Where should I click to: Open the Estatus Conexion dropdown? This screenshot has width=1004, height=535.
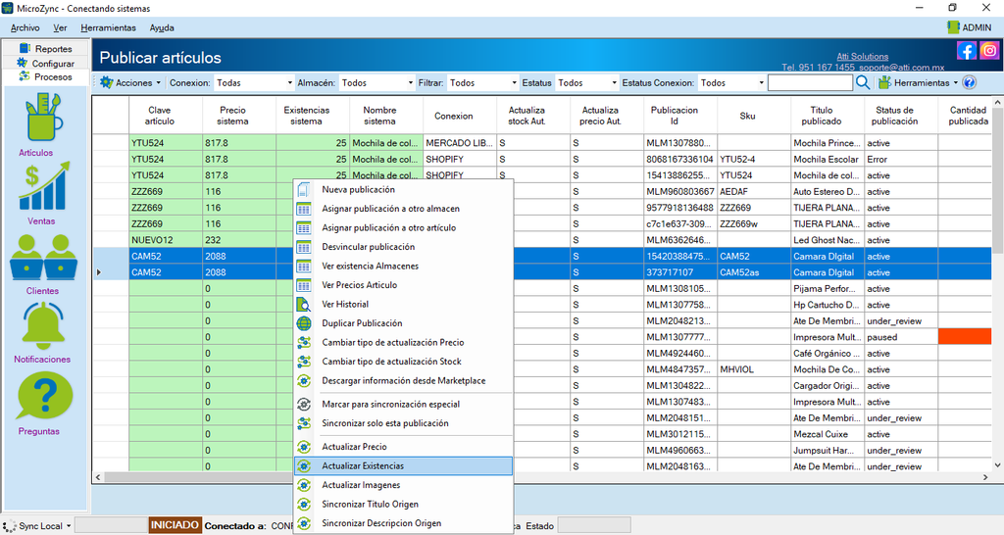pyautogui.click(x=731, y=82)
